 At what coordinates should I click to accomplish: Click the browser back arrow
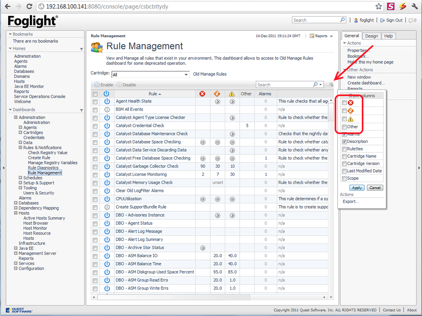pyautogui.click(x=8, y=6)
